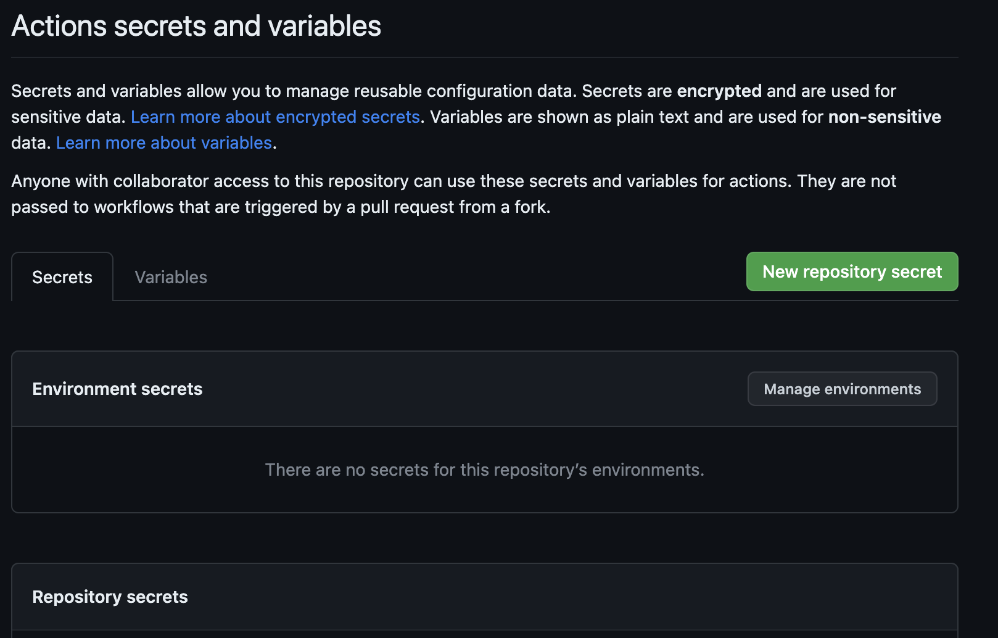Click the phrase pull request from a fork
This screenshot has width=998, height=638.
(455, 207)
